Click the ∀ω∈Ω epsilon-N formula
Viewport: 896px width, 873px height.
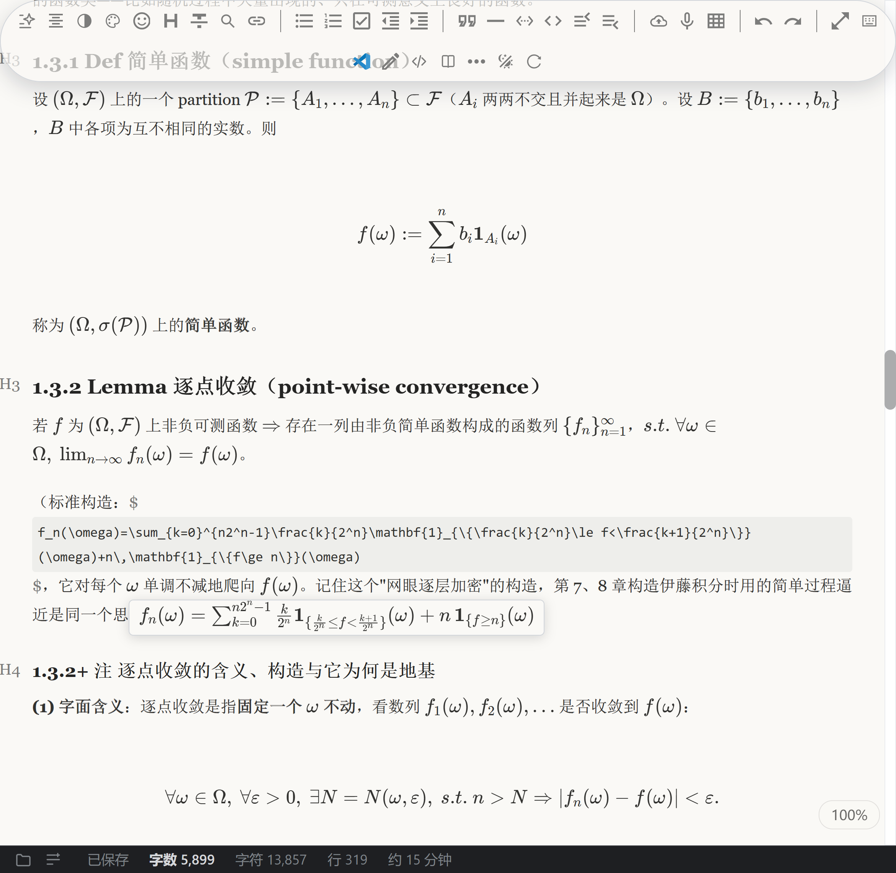click(442, 798)
